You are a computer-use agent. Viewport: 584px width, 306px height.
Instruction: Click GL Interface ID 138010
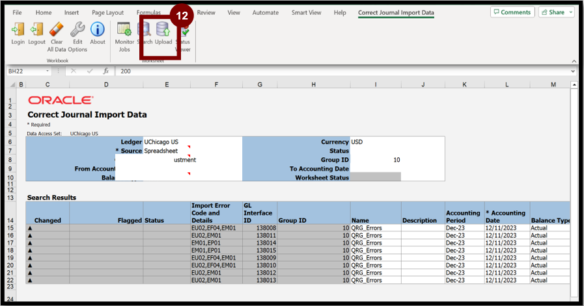(266, 265)
